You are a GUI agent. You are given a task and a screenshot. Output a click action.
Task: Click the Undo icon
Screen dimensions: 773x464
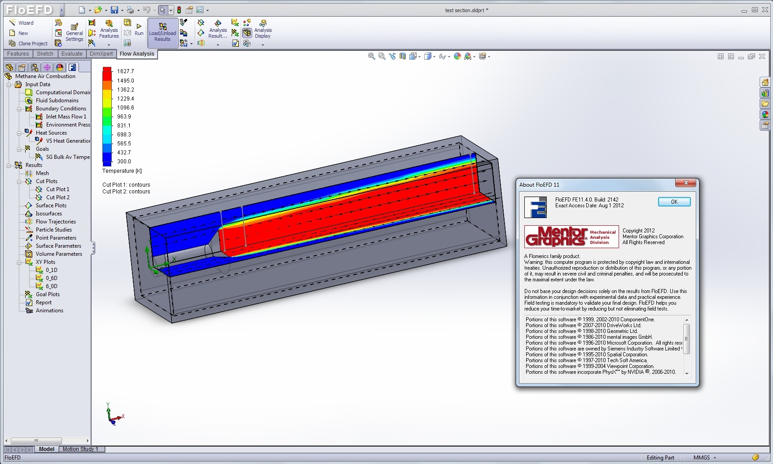point(146,10)
